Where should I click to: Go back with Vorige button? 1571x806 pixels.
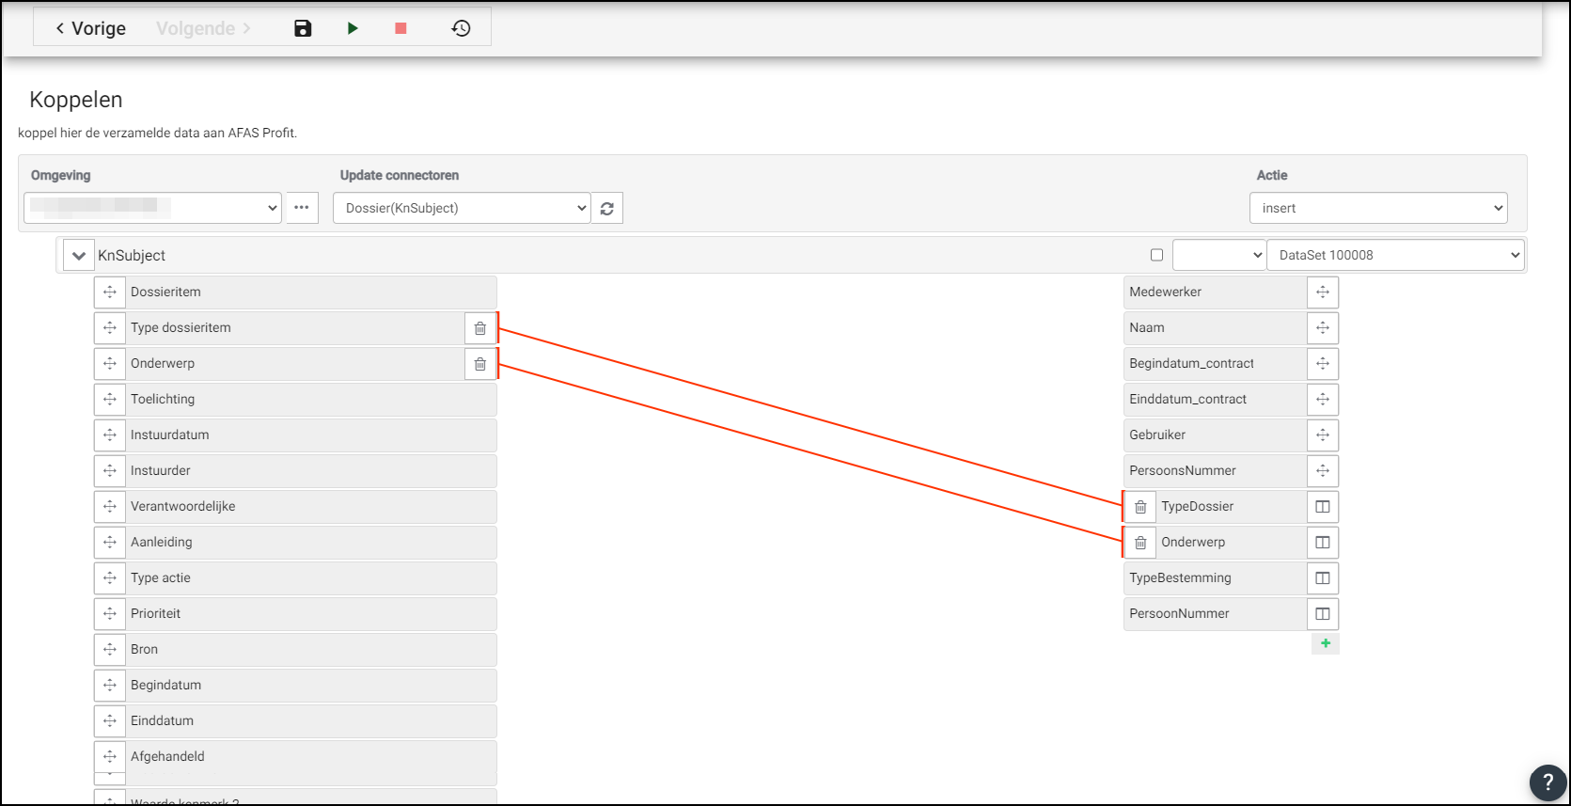tap(90, 28)
